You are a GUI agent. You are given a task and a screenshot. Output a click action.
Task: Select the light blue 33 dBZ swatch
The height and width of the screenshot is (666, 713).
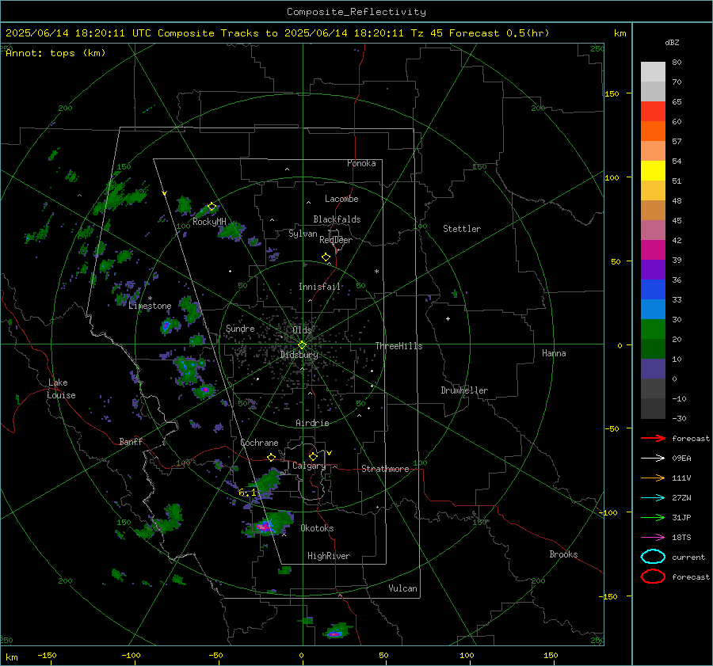click(653, 309)
